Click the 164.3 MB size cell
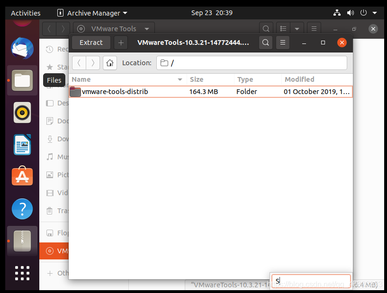Screen dimensions: 387x293 click(204, 92)
